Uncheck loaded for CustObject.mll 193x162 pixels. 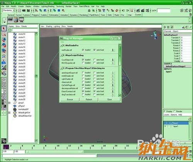click(x=83, y=60)
